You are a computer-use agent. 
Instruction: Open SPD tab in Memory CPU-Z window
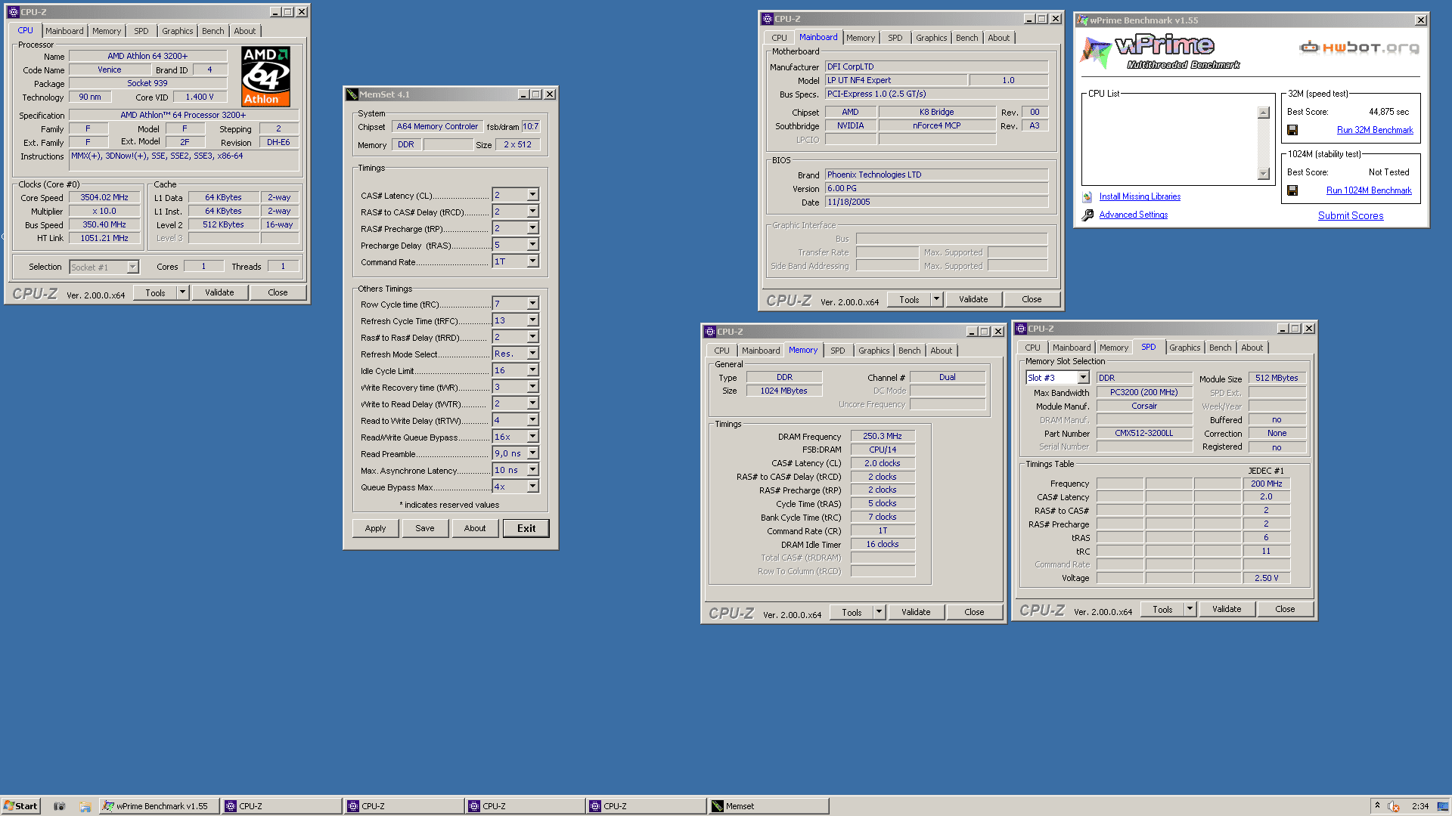(837, 351)
